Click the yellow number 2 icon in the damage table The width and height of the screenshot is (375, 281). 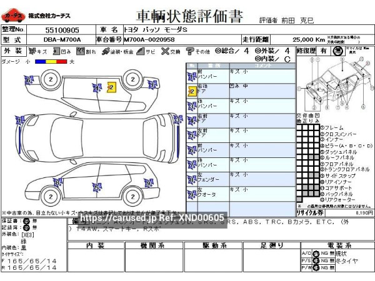pyautogui.click(x=192, y=91)
